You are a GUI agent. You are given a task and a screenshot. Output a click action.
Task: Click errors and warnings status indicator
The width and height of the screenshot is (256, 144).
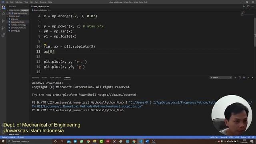point(21,137)
